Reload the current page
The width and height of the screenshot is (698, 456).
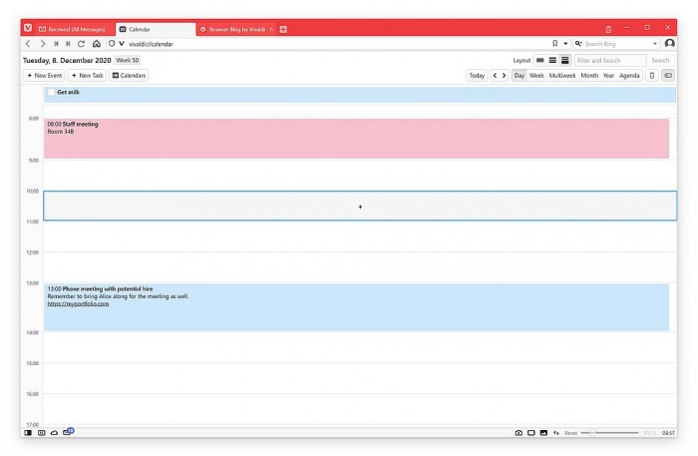click(x=81, y=44)
